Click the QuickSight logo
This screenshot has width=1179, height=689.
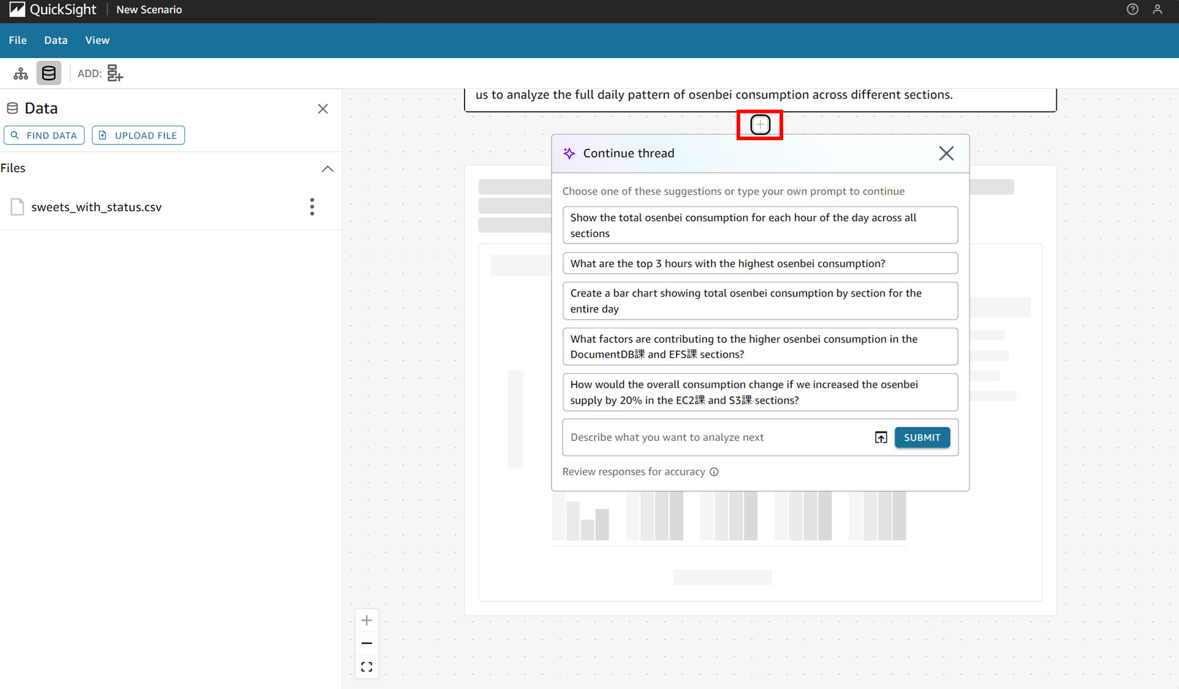click(x=53, y=10)
